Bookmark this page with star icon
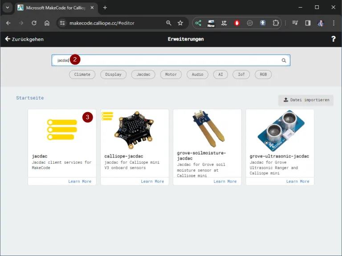This screenshot has width=342, height=256. 180,23
